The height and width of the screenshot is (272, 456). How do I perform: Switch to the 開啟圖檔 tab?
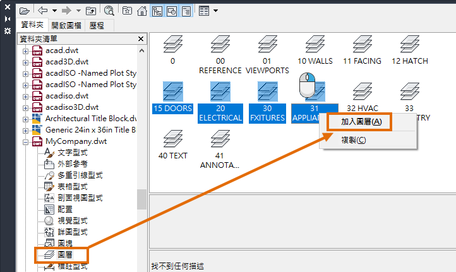tap(66, 26)
